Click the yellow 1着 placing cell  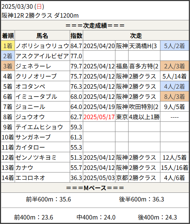[8, 46]
